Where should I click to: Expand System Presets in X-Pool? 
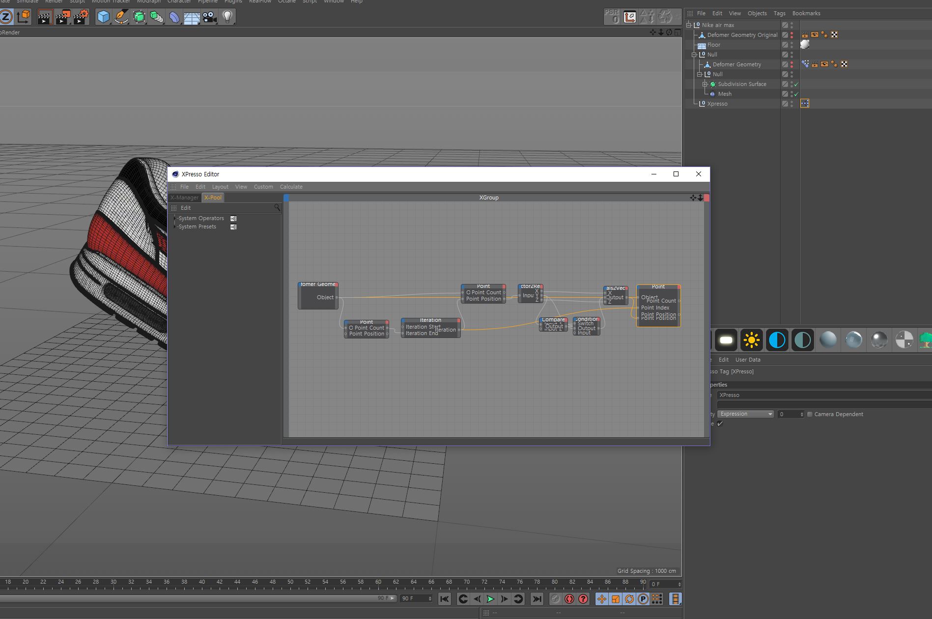point(175,226)
